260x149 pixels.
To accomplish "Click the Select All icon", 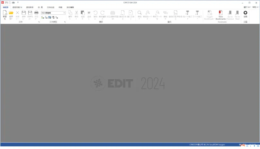I will (89, 13).
